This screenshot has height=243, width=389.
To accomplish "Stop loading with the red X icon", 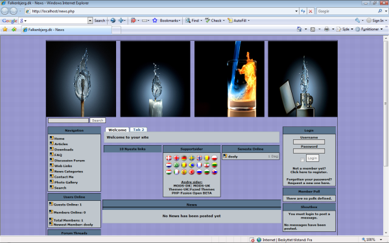I will [311, 11].
